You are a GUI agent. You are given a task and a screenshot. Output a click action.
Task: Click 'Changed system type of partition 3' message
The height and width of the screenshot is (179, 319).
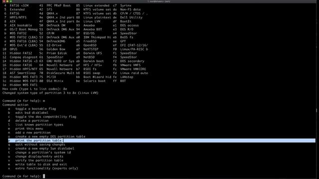click(x=50, y=93)
